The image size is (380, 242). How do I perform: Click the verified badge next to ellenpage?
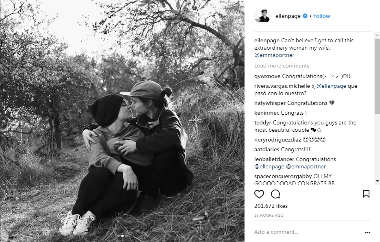(305, 16)
